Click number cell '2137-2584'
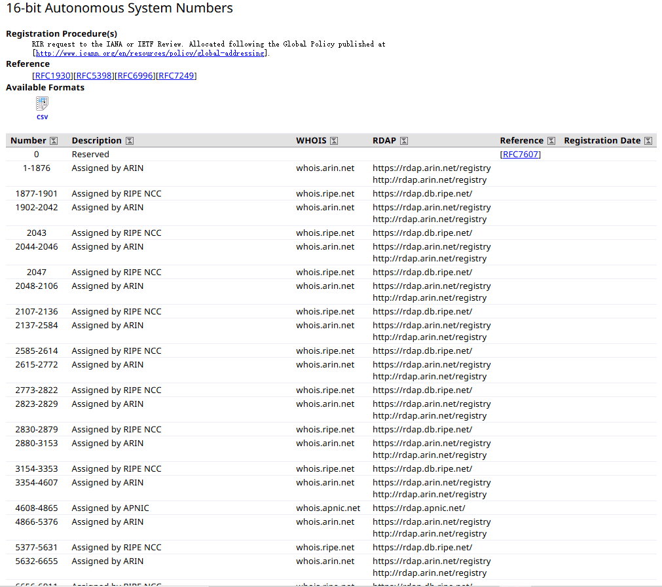This screenshot has width=662, height=587. pyautogui.click(x=36, y=325)
